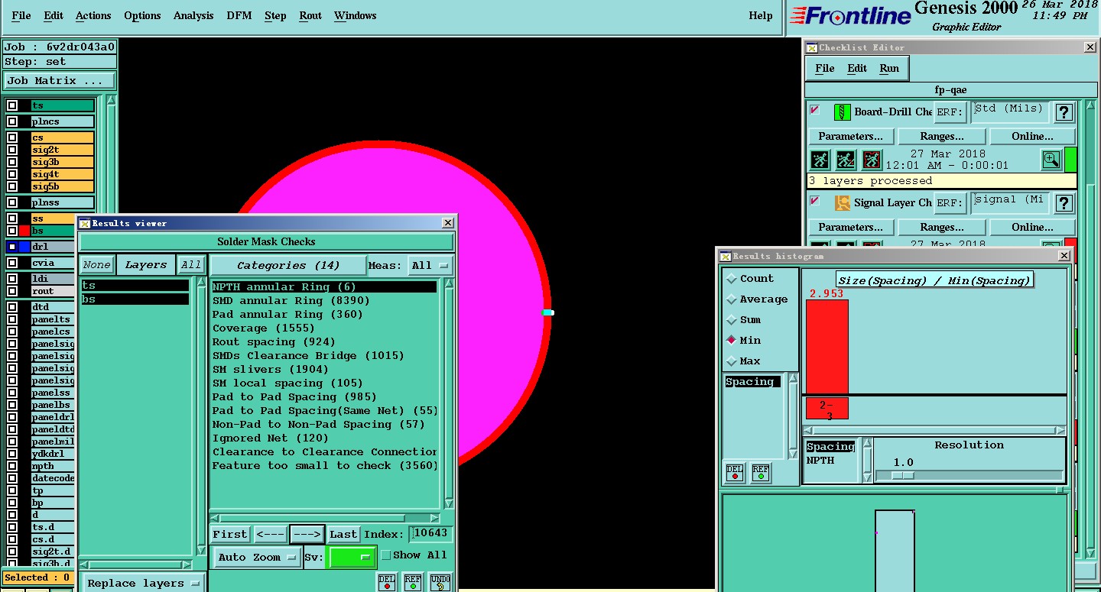
Task: Click the Signal Layer Checks icon
Action: tap(842, 203)
